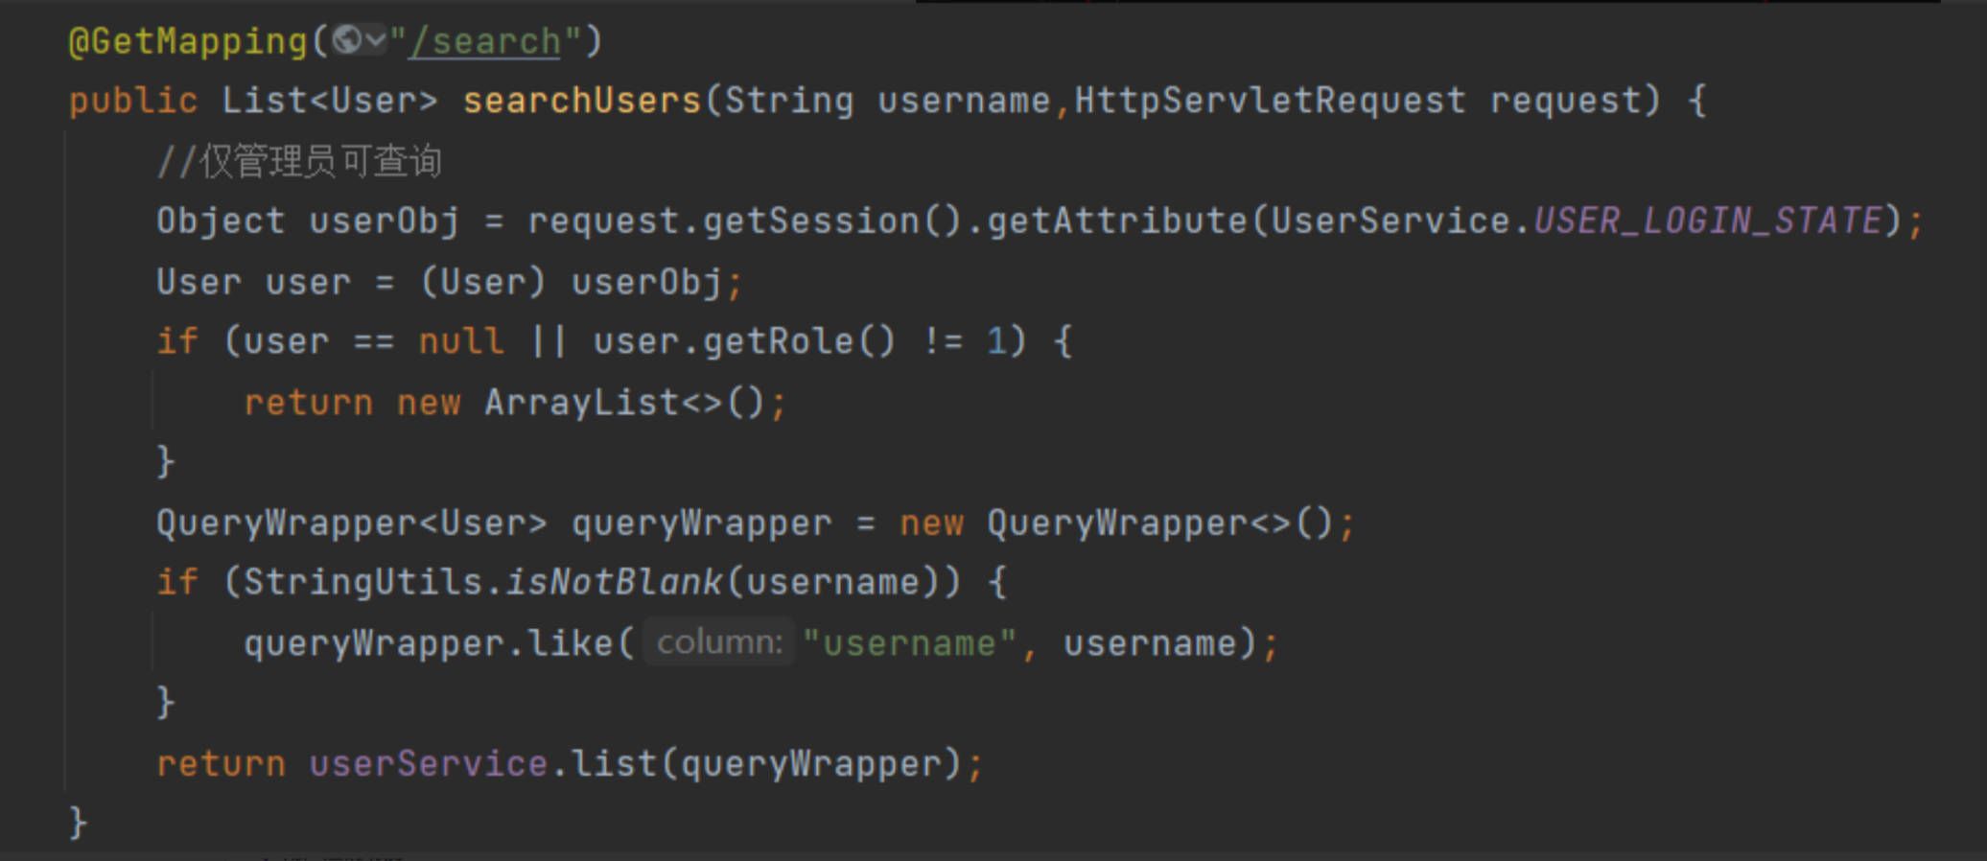The height and width of the screenshot is (861, 1987).
Task: Click the purple userService field
Action: pos(428,764)
